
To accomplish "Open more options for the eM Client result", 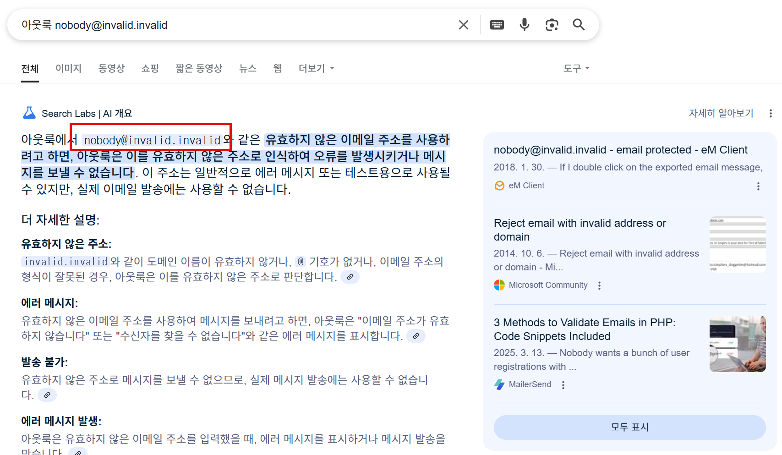I will 758,186.
